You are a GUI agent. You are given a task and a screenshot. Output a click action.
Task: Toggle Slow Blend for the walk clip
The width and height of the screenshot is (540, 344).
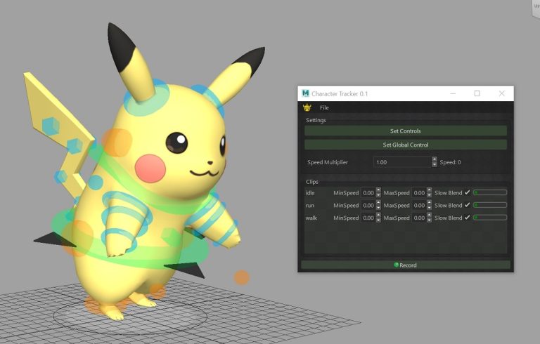[467, 218]
